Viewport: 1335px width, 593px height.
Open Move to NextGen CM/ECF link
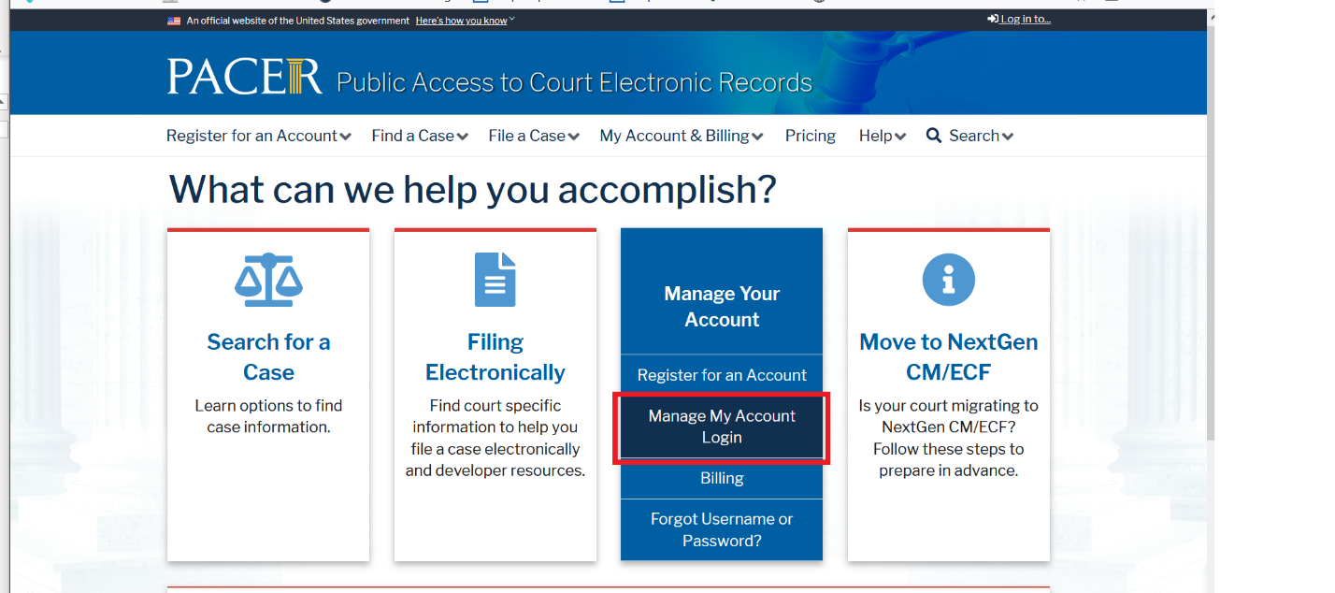[949, 356]
